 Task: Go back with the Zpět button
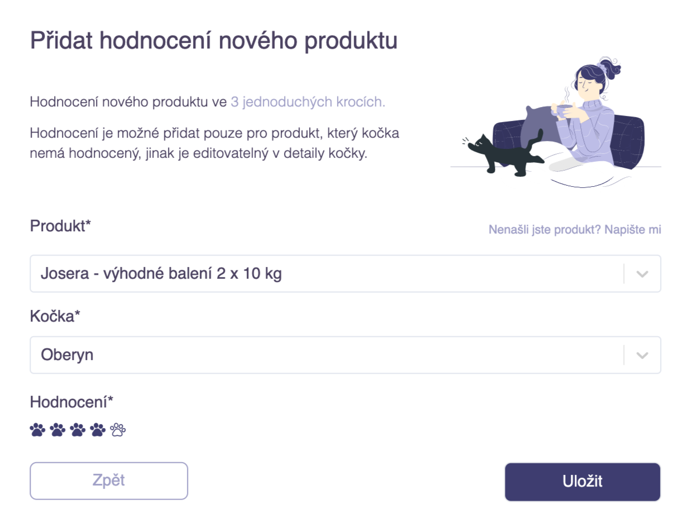109,481
